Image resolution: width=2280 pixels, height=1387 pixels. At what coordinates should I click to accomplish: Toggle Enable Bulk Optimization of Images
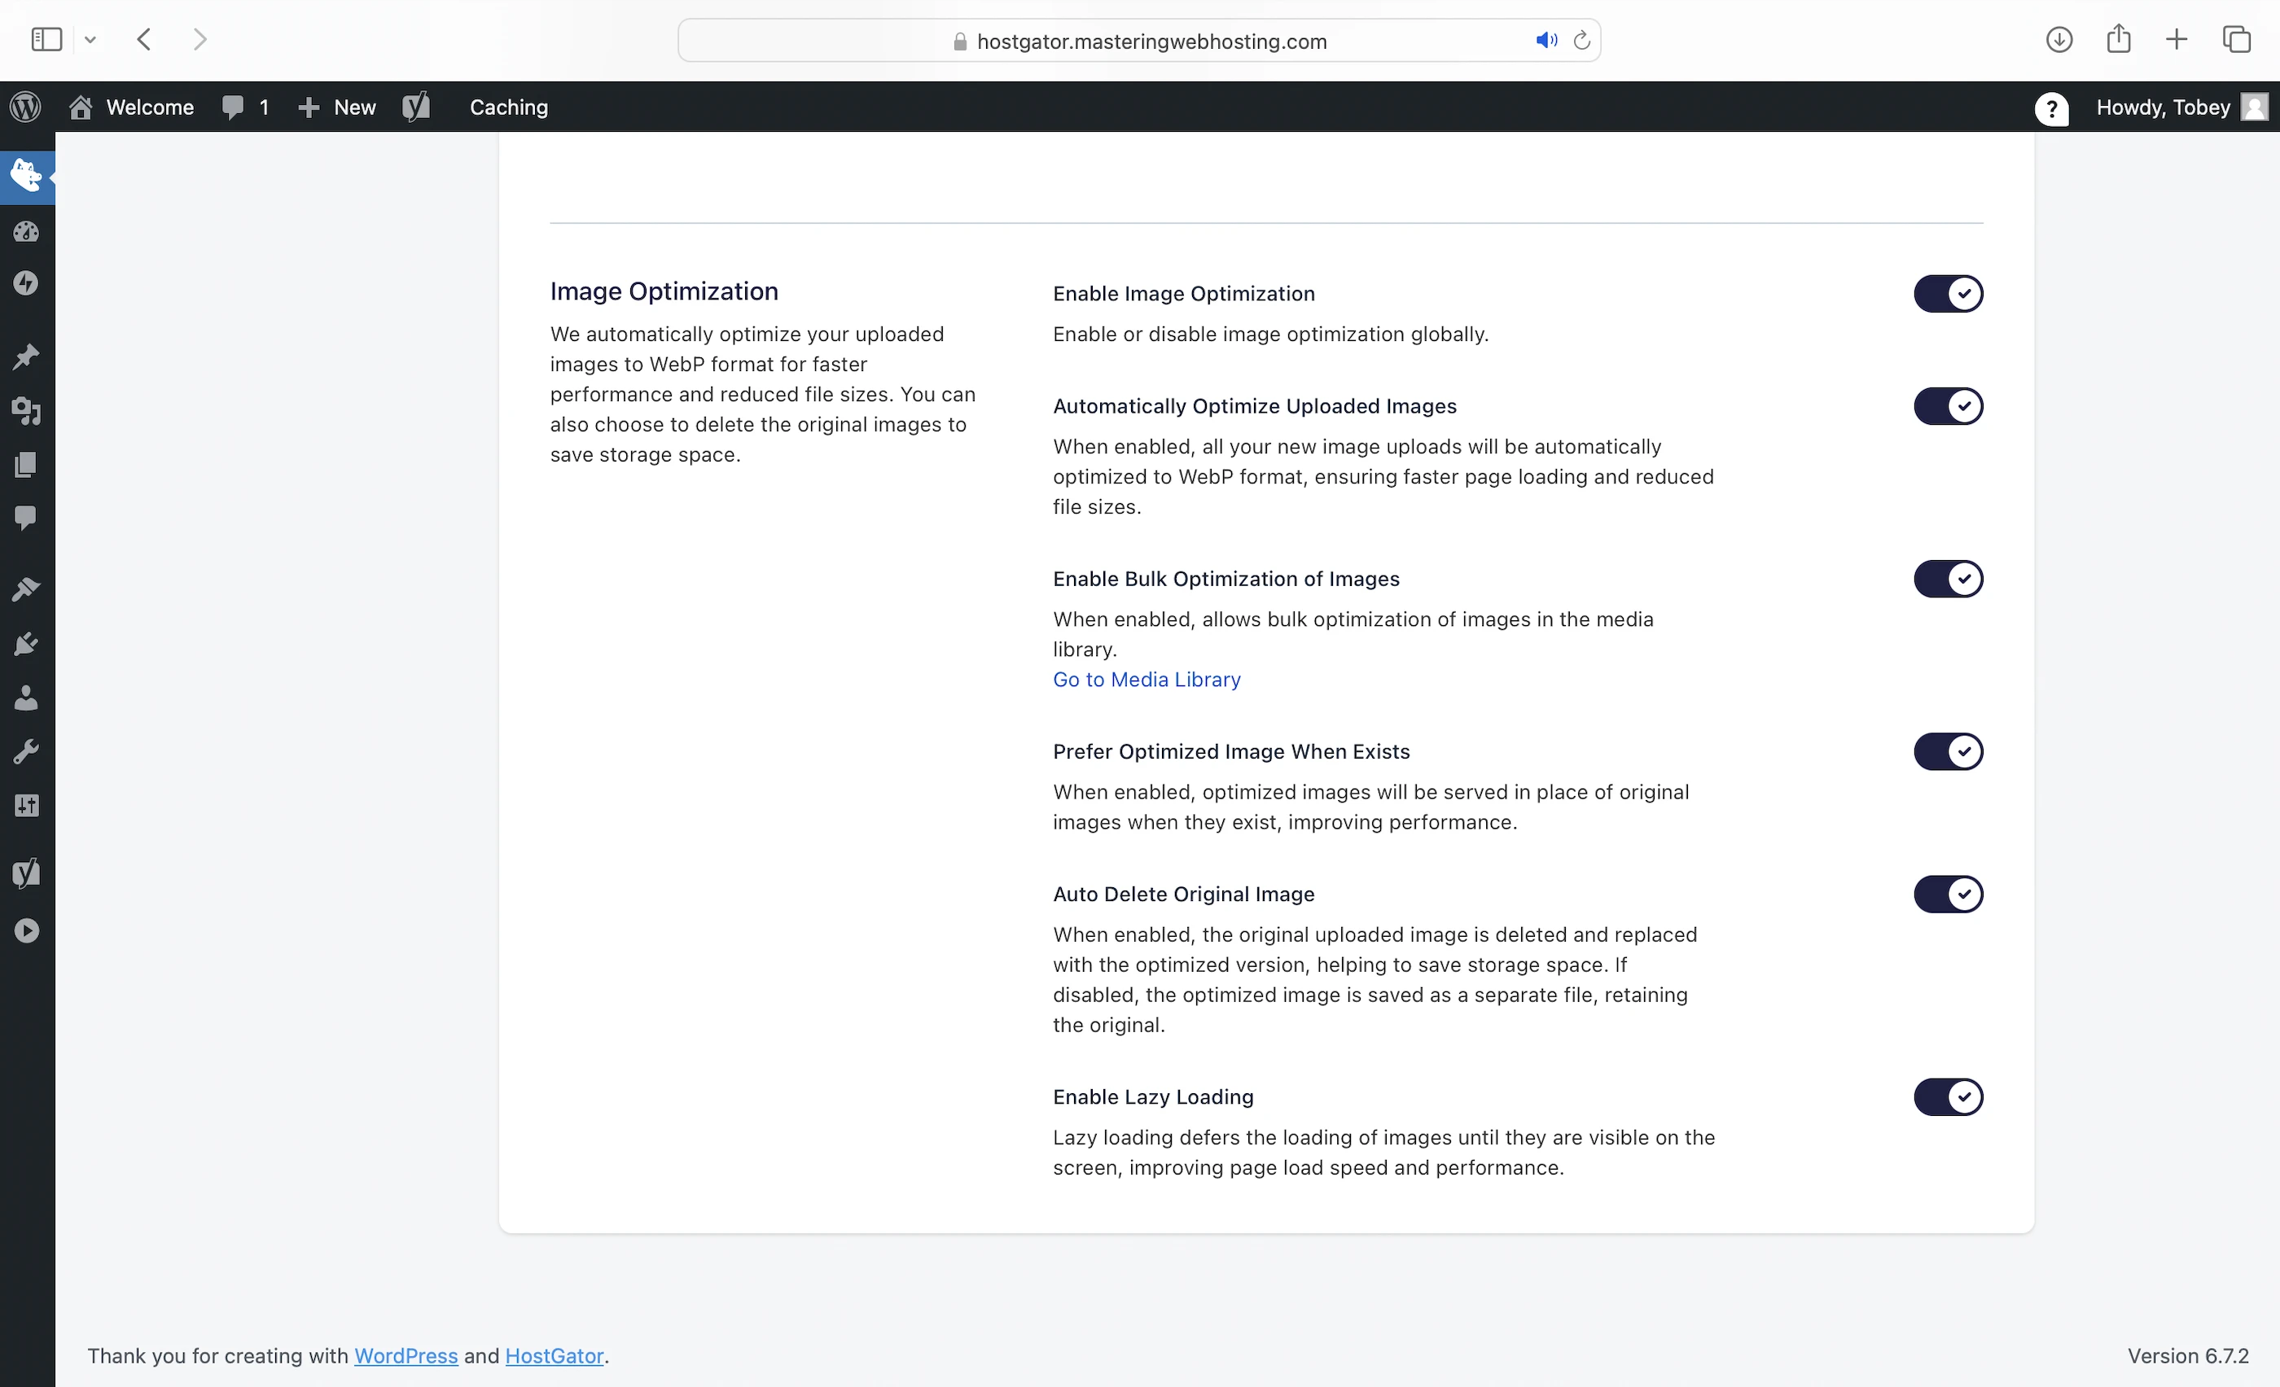coord(1948,579)
